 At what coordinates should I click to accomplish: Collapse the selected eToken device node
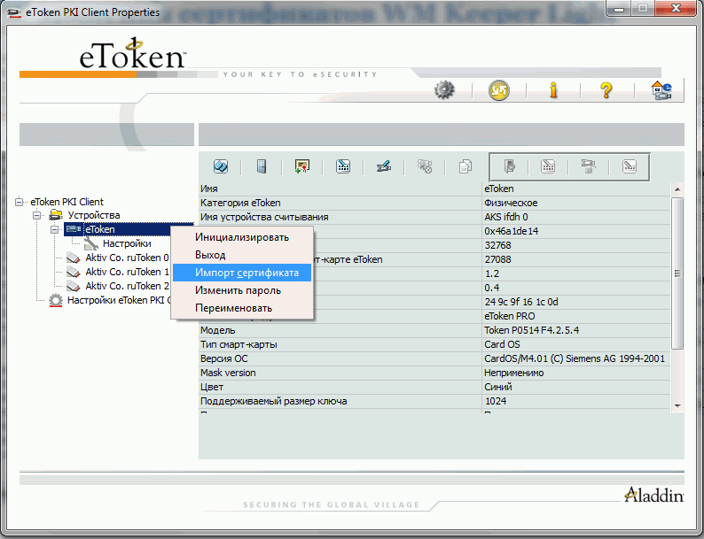55,229
